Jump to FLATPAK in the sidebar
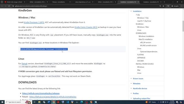 pos(141,55)
